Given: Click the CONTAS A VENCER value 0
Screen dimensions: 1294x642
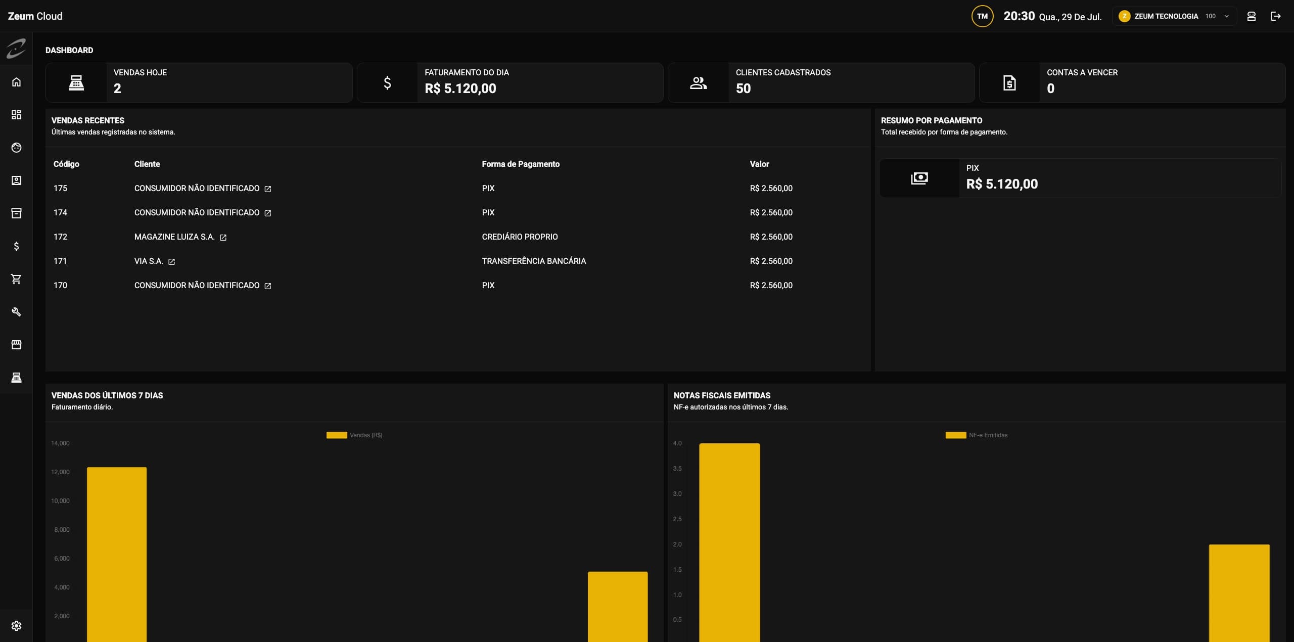Looking at the screenshot, I should tap(1050, 88).
